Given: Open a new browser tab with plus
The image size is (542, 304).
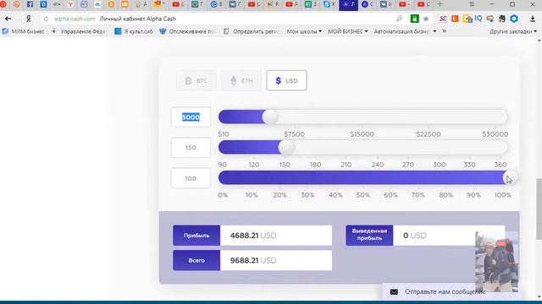Looking at the screenshot, I should point(440,4).
